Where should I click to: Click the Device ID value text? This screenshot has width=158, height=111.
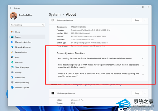[88, 36]
